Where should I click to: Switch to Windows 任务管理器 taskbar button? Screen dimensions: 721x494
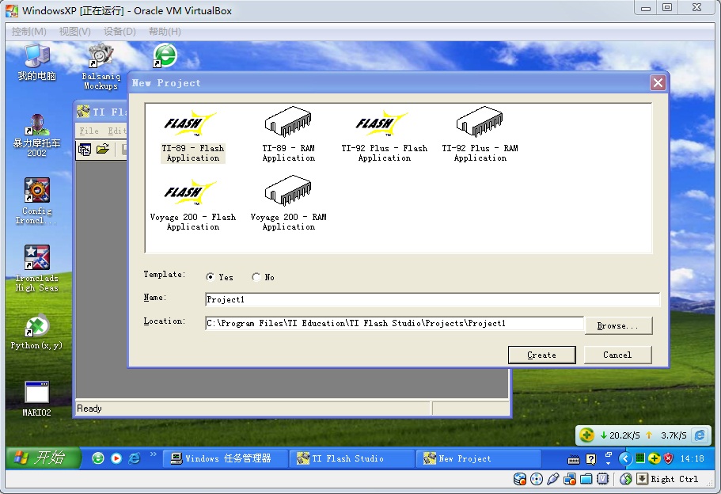tap(225, 458)
